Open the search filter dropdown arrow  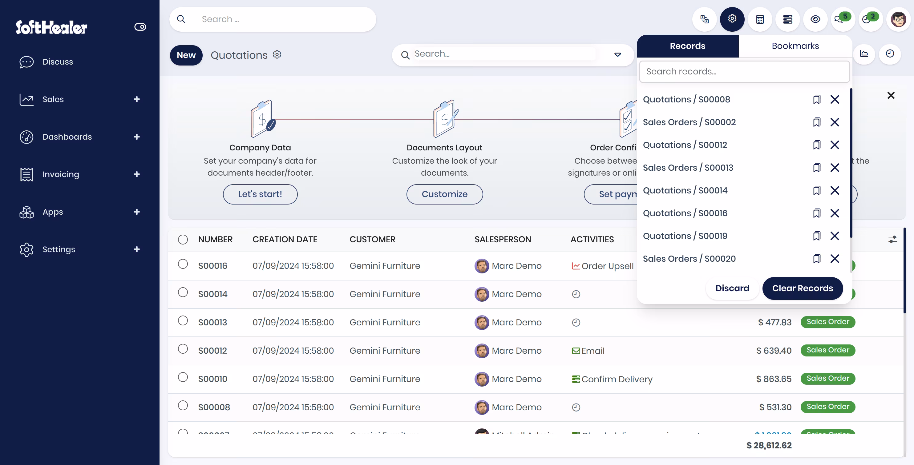click(618, 54)
